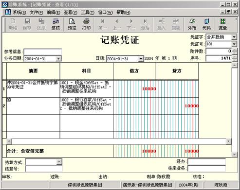Open the 外币 foreign currency tool
The image size is (240, 190).
192,24
